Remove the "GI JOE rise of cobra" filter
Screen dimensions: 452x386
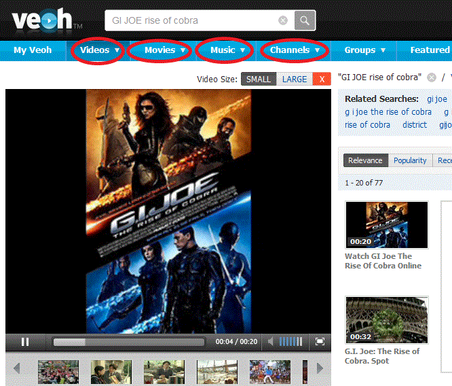coord(431,77)
